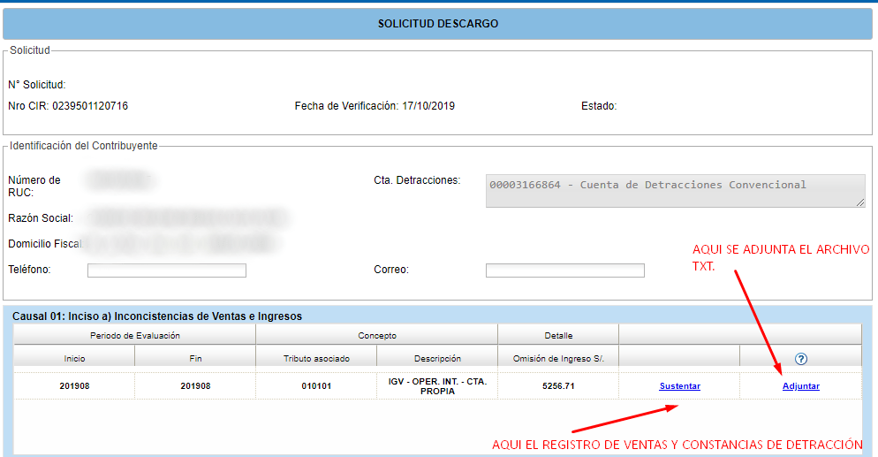Focus the Correo input field
878x457 pixels.
pos(564,270)
